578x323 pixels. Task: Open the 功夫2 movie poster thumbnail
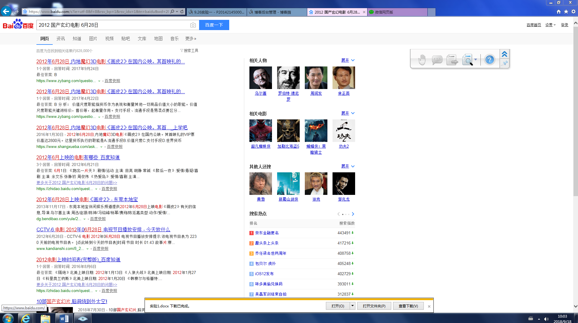point(344,131)
